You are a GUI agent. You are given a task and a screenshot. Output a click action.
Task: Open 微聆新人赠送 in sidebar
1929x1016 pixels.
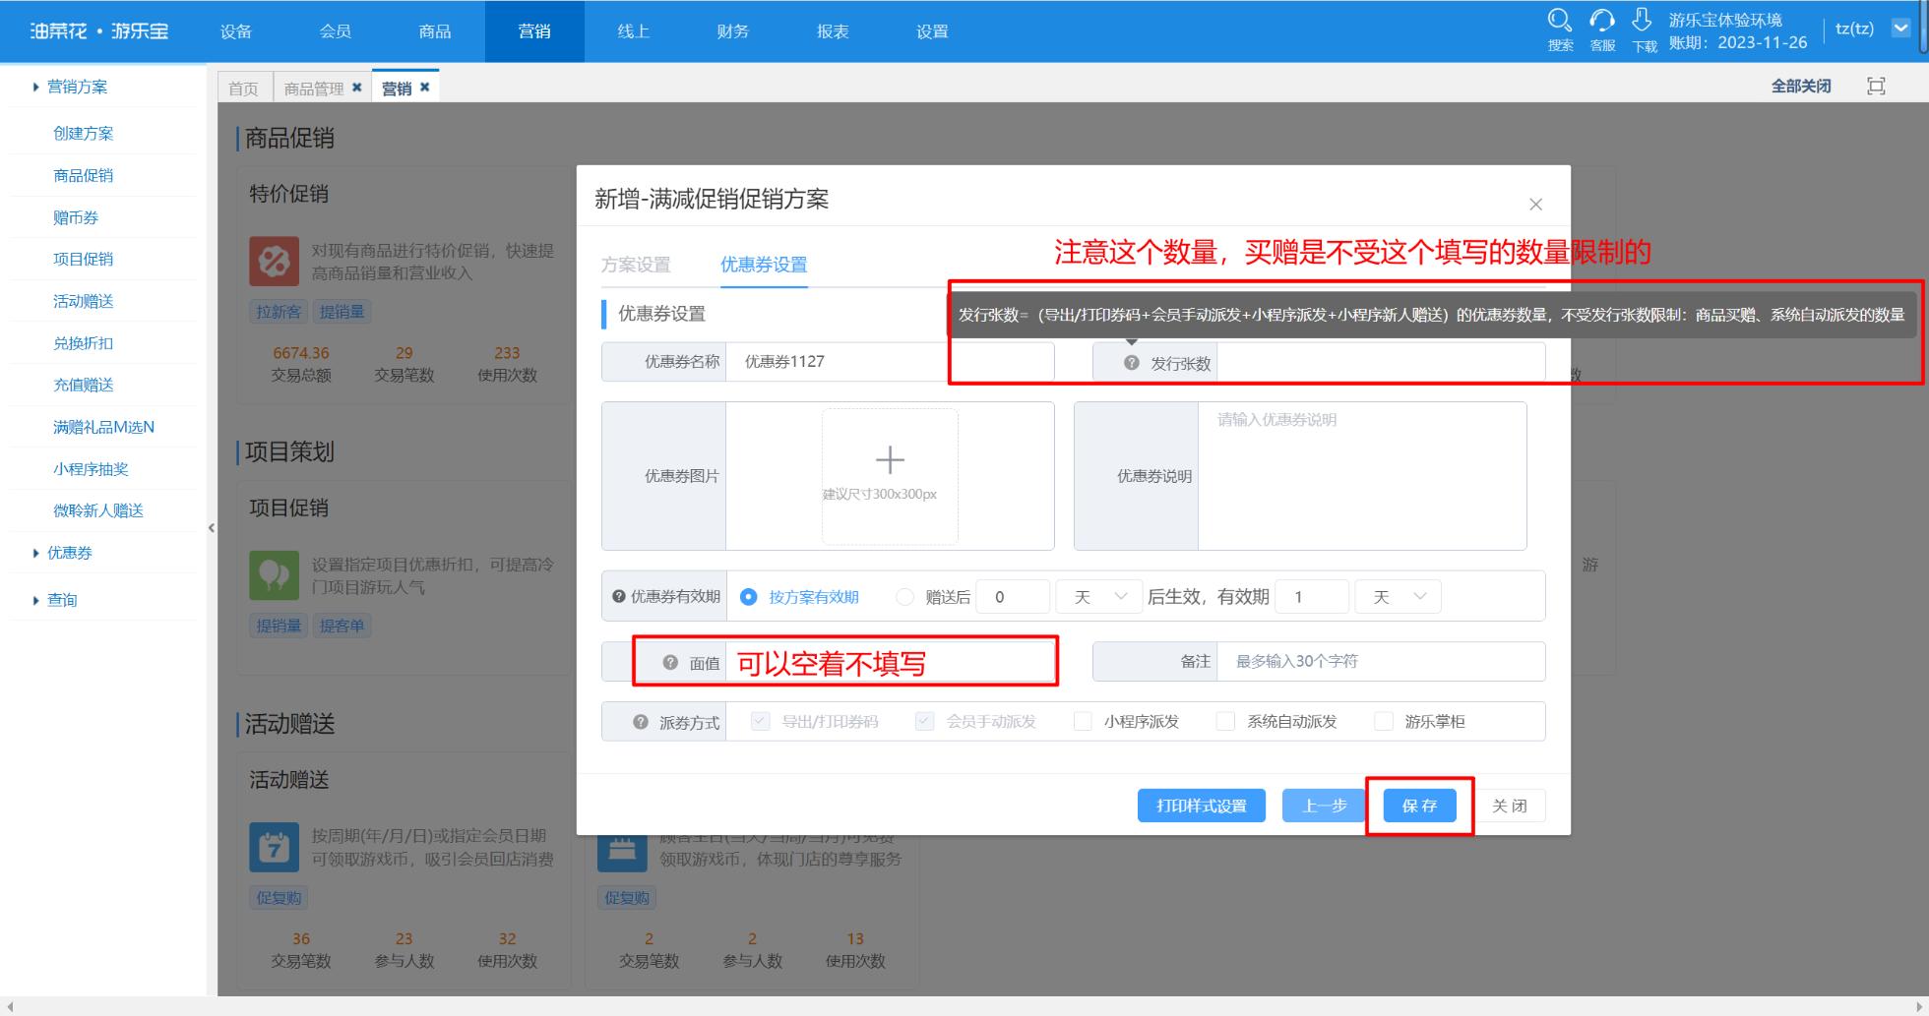tap(98, 510)
